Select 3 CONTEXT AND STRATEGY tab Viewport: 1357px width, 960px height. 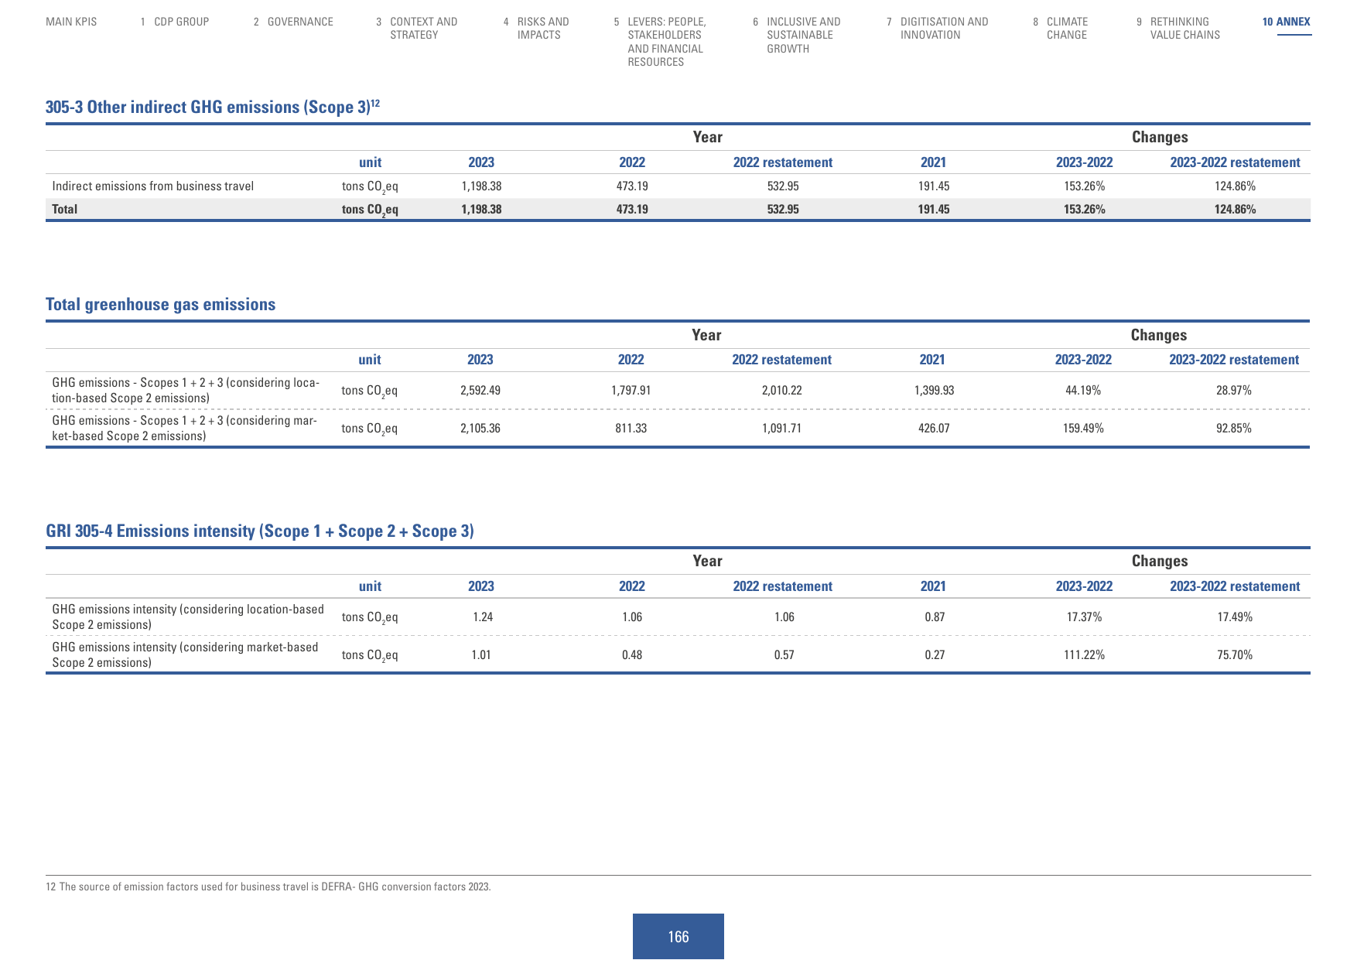[x=417, y=29]
